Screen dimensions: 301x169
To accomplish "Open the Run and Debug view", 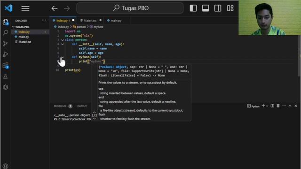I will (6, 54).
